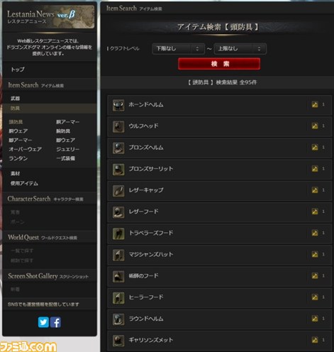This screenshot has height=352, width=334.
Task: Click the ラウンドヘルム item icon
Action: click(118, 319)
